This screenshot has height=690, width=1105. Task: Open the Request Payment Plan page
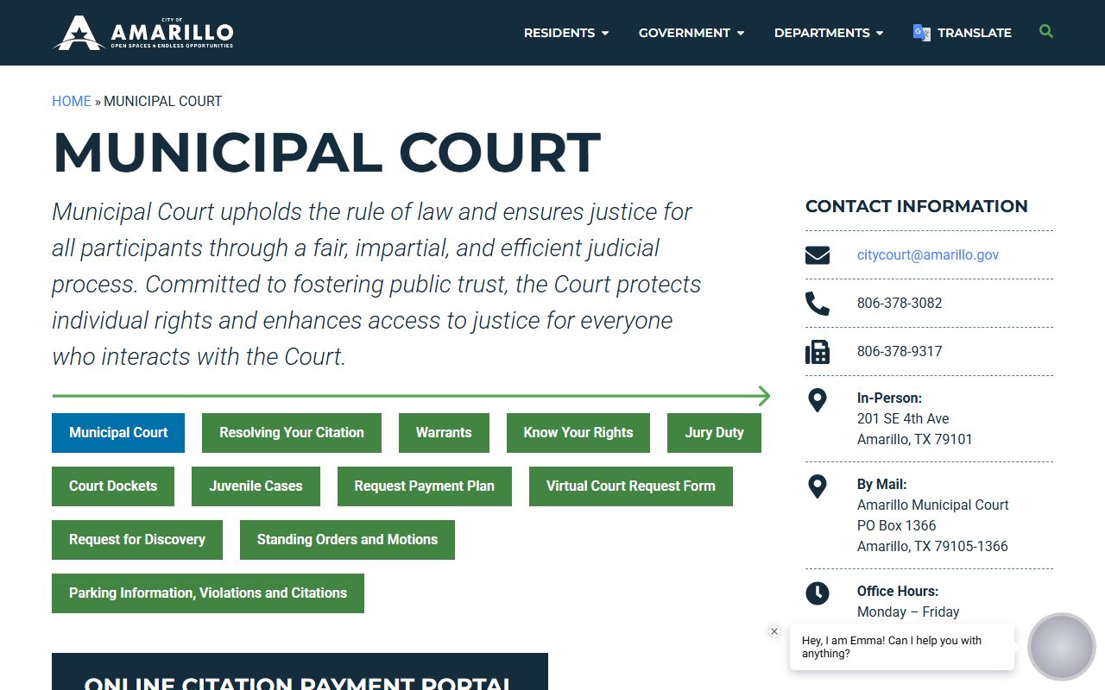click(424, 486)
